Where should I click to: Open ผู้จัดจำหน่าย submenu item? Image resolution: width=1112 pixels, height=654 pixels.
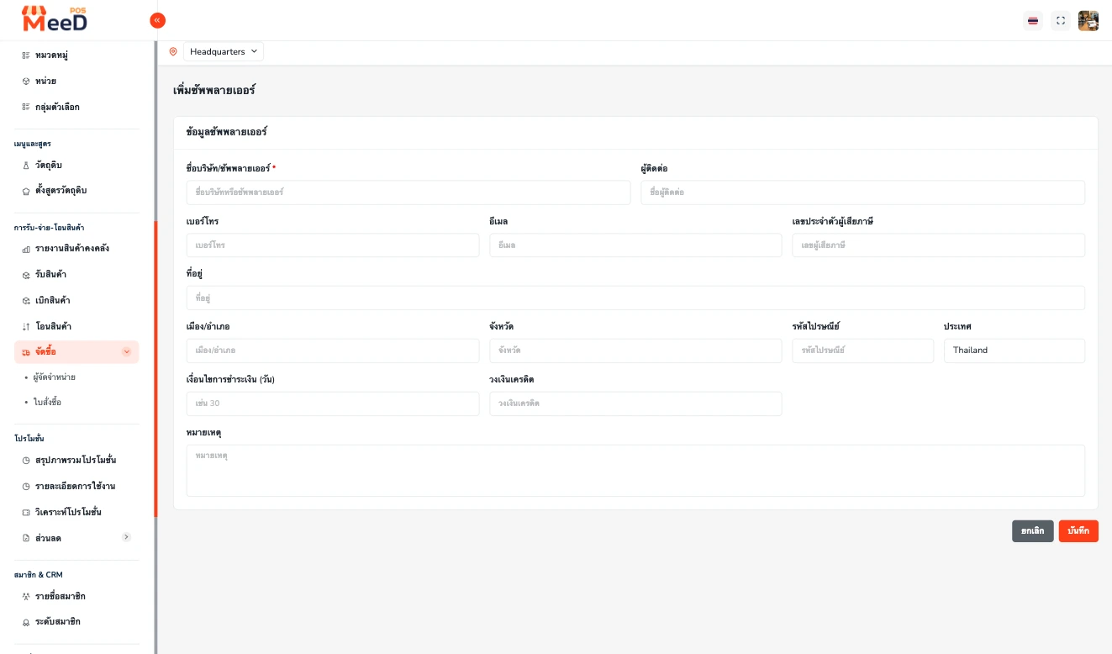tap(54, 377)
